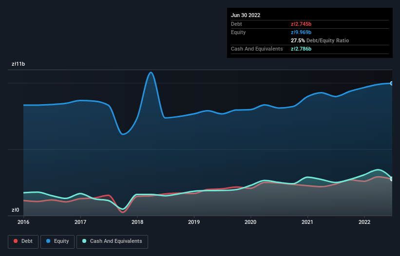Viewport: 400px width, 256px height.
Task: Click the zł2.745b debt value
Action: click(301, 24)
